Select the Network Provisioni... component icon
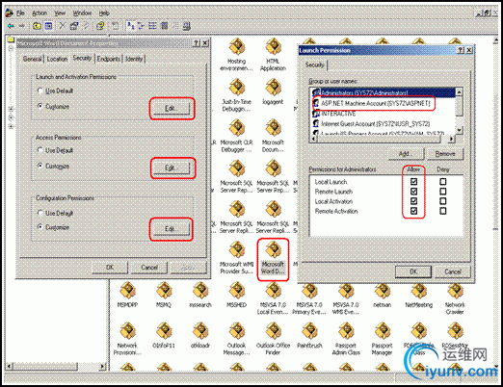The image size is (503, 387). (x=127, y=331)
